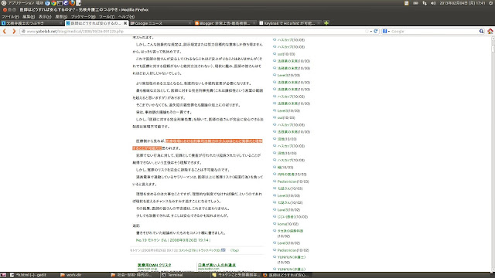The height and width of the screenshot is (278, 495).
Task: Open the 場所 panel menu
Action: 39,3
